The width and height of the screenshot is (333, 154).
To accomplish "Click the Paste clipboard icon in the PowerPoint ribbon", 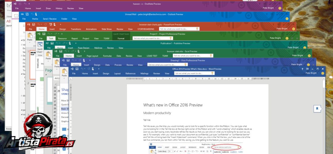I will pyautogui.click(x=30, y=35).
